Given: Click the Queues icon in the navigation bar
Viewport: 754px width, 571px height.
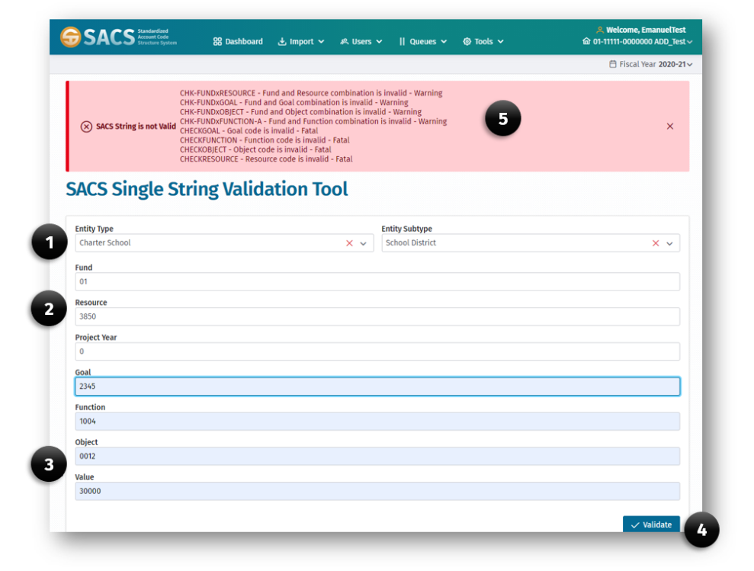Looking at the screenshot, I should point(403,41).
